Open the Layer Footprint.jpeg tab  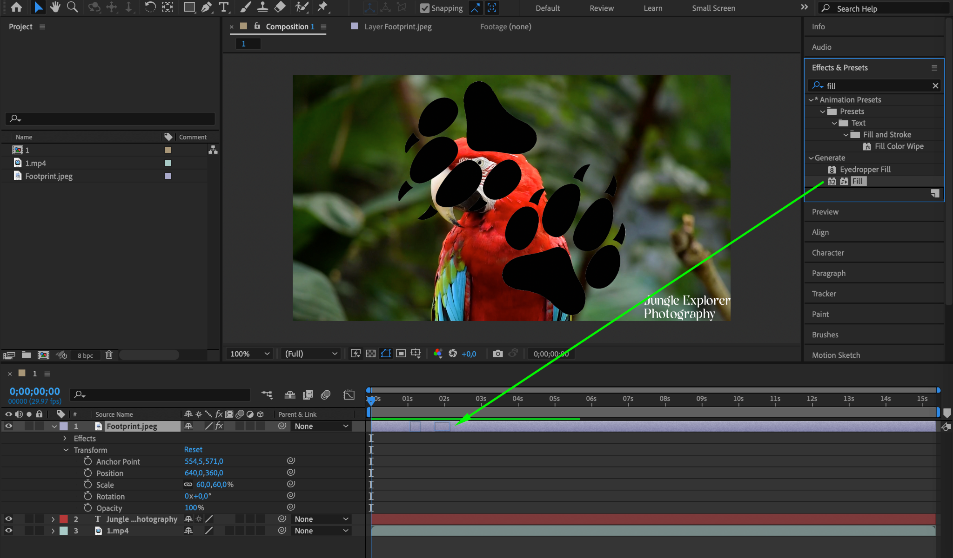click(x=397, y=27)
